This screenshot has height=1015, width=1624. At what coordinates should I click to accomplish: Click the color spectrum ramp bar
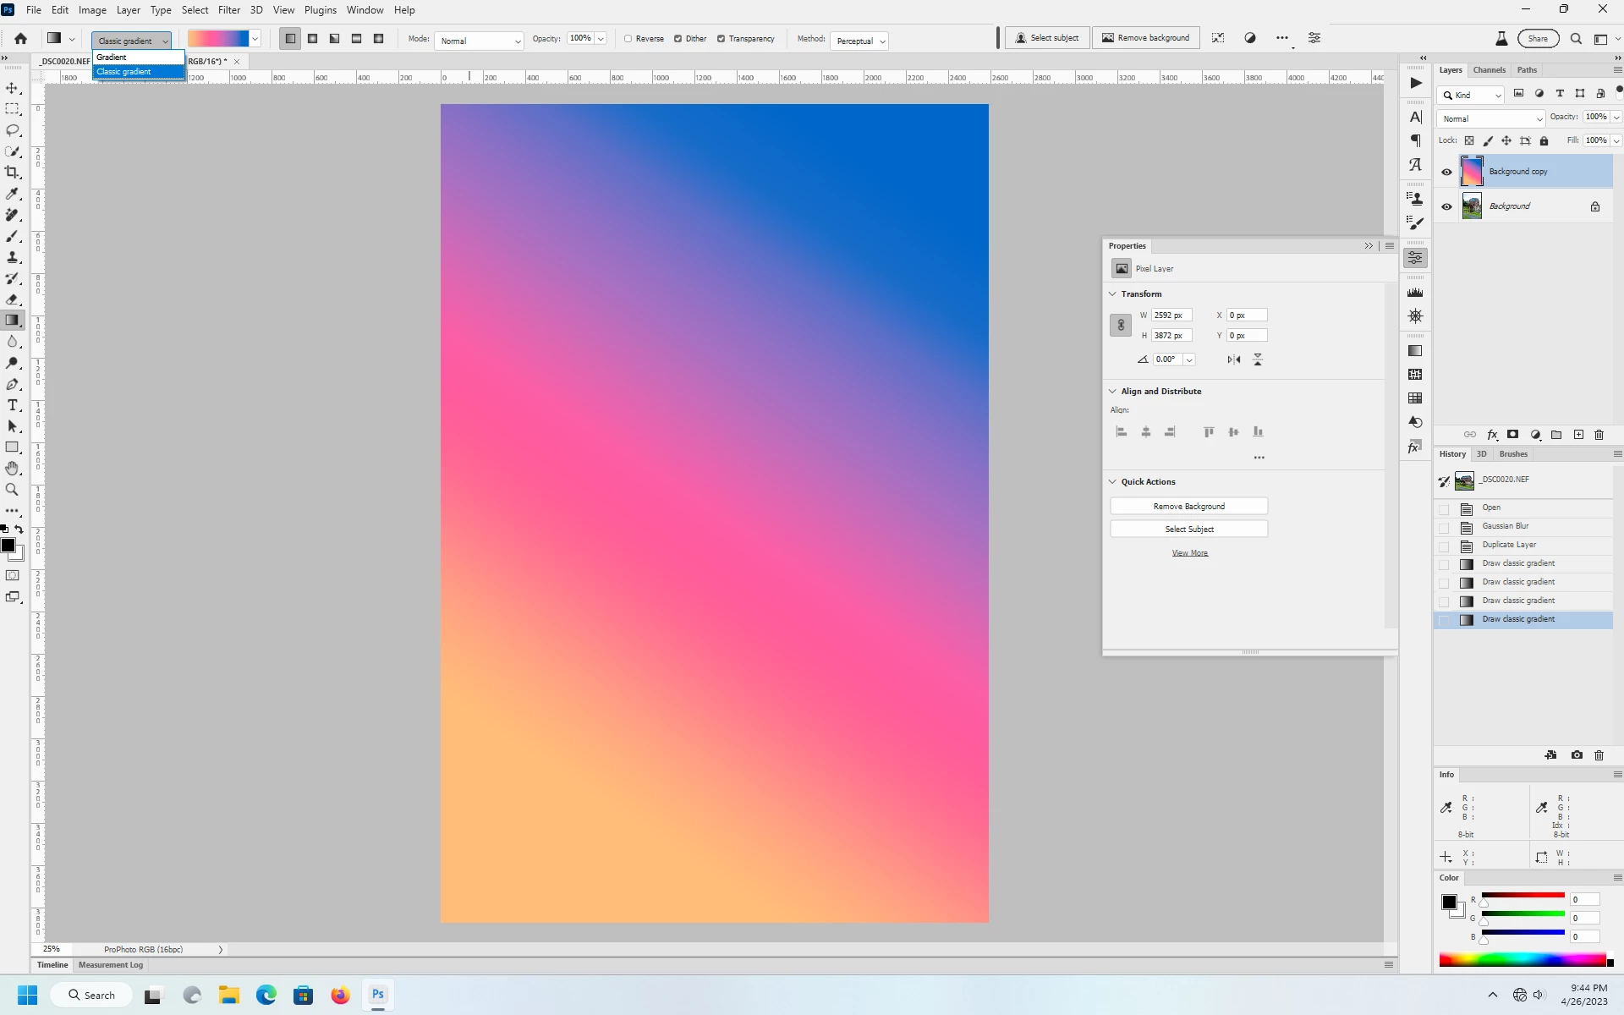pos(1522,960)
